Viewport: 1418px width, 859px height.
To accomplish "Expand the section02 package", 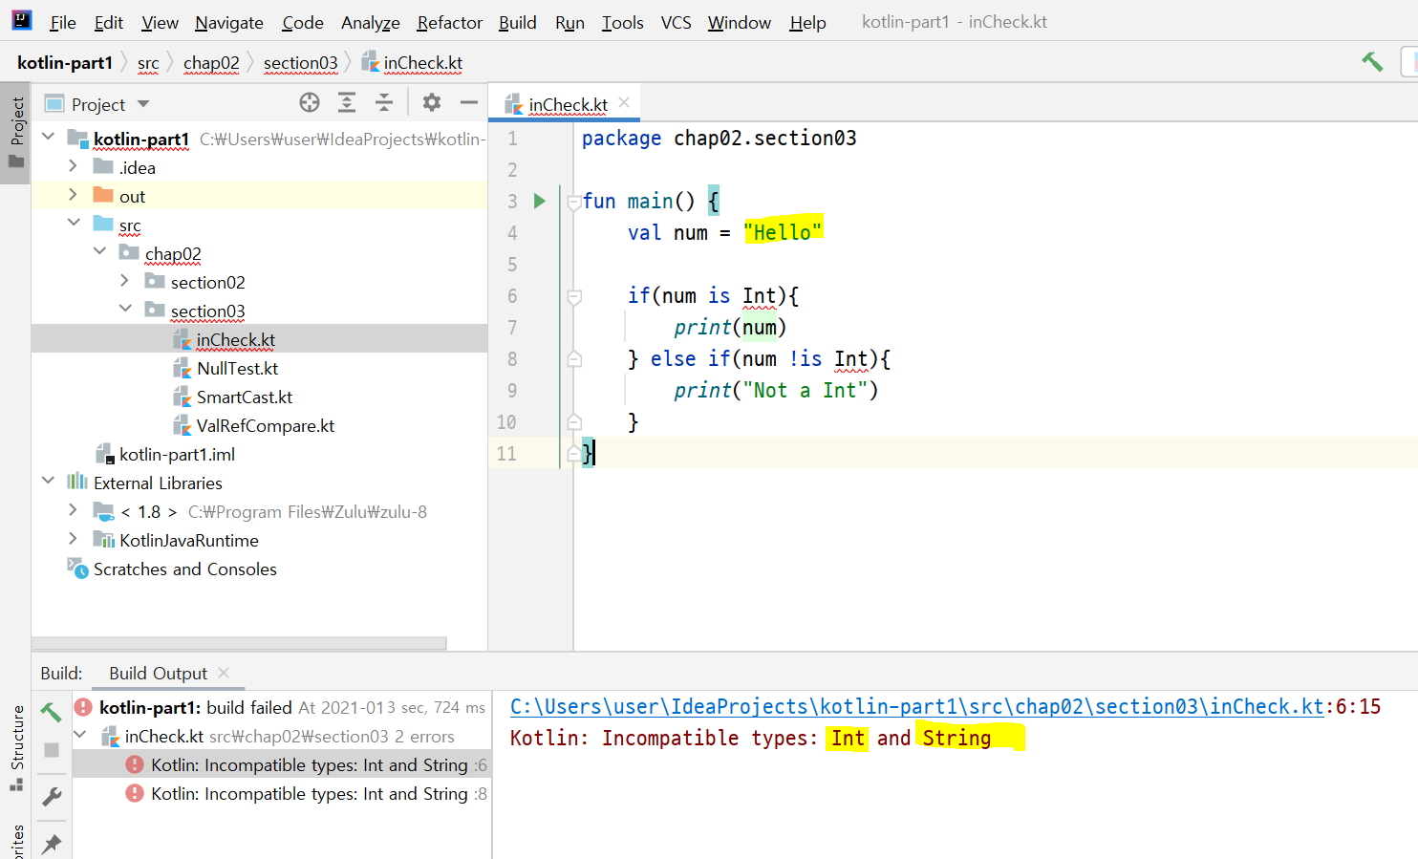I will (x=124, y=280).
